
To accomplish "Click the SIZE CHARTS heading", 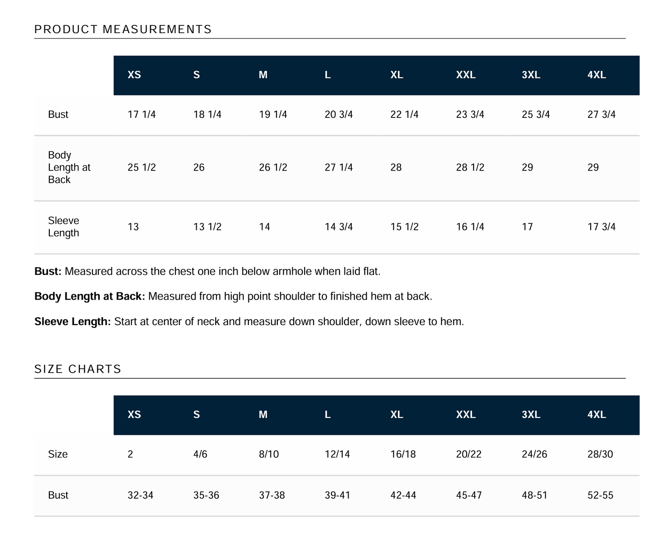I will tap(78, 369).
